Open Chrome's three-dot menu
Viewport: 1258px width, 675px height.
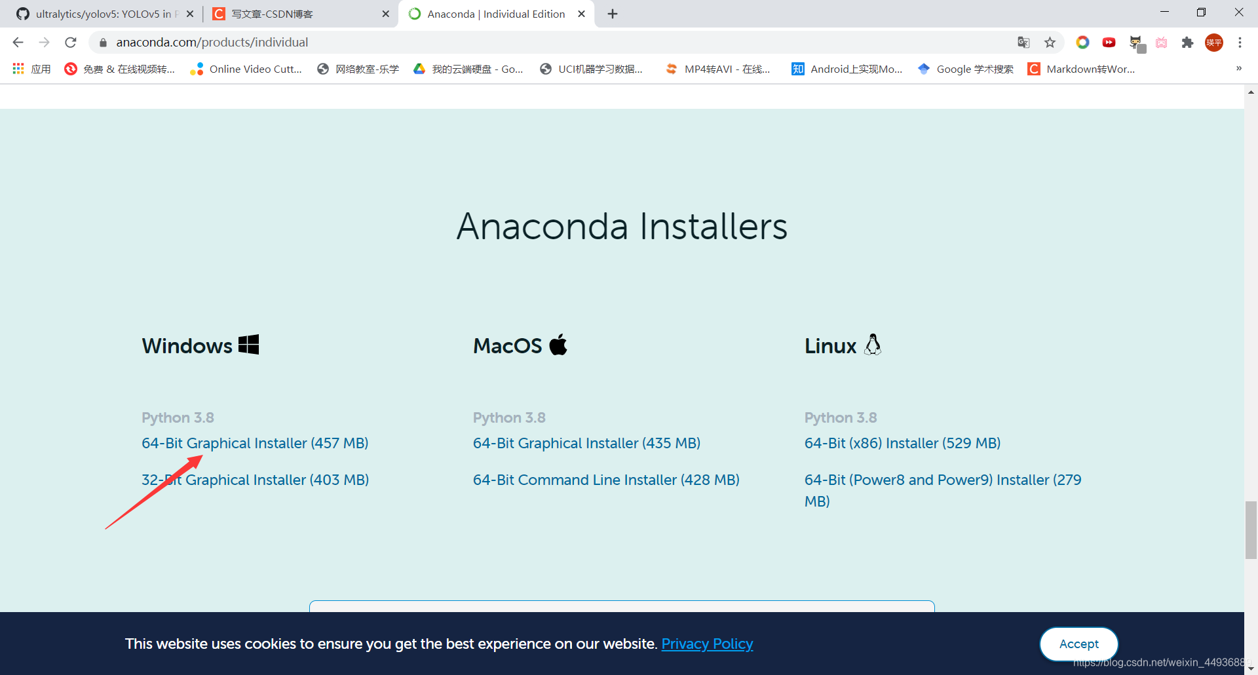[1240, 43]
